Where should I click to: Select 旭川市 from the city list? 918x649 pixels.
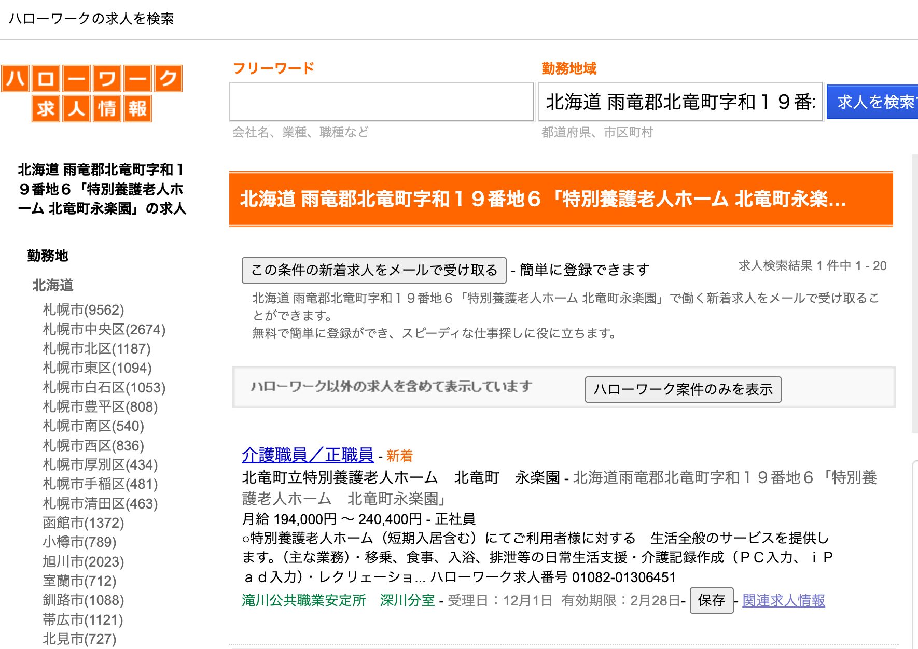(82, 562)
